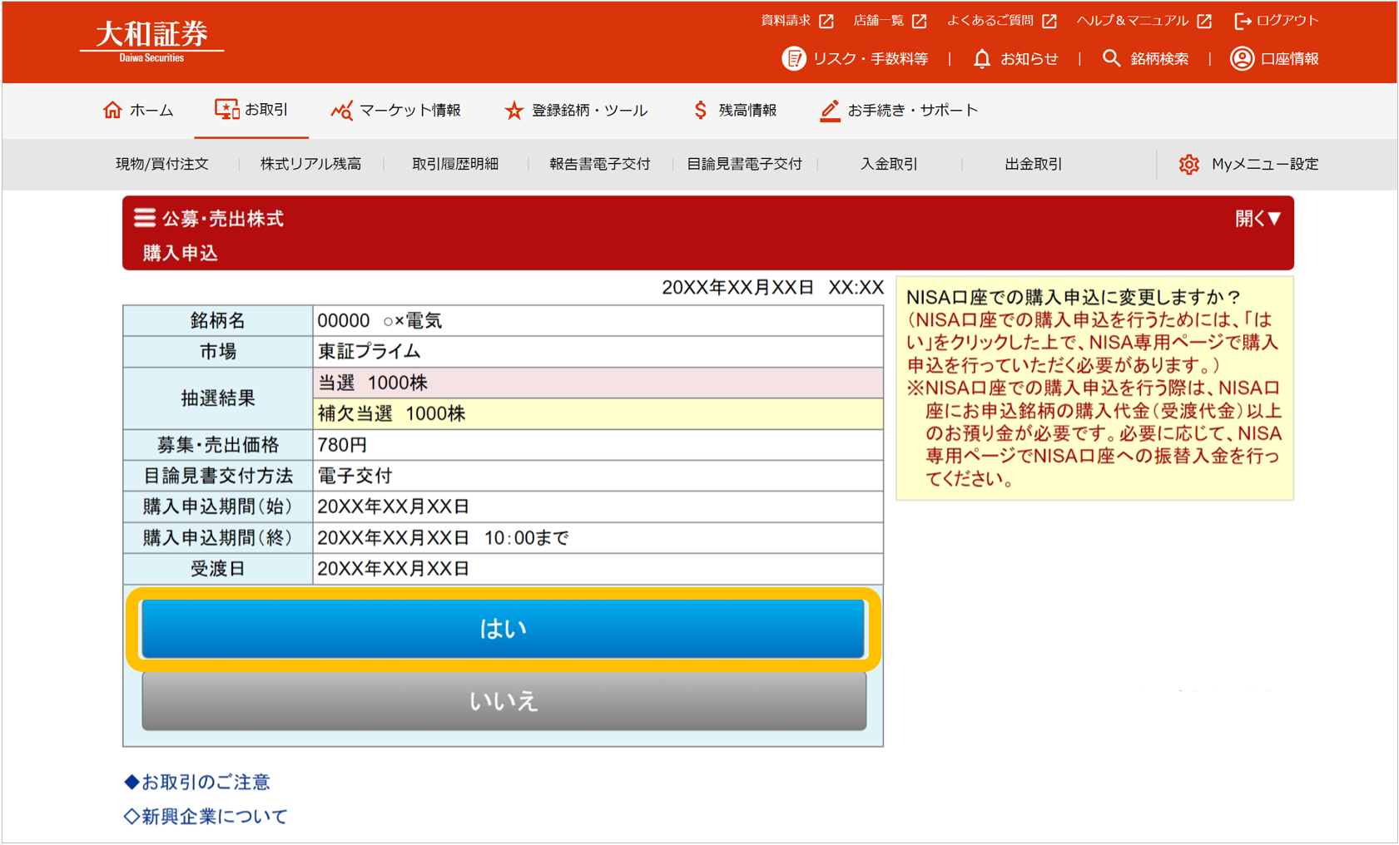This screenshot has height=845, width=1399.
Task: Open account info user icon
Action: 1242,59
